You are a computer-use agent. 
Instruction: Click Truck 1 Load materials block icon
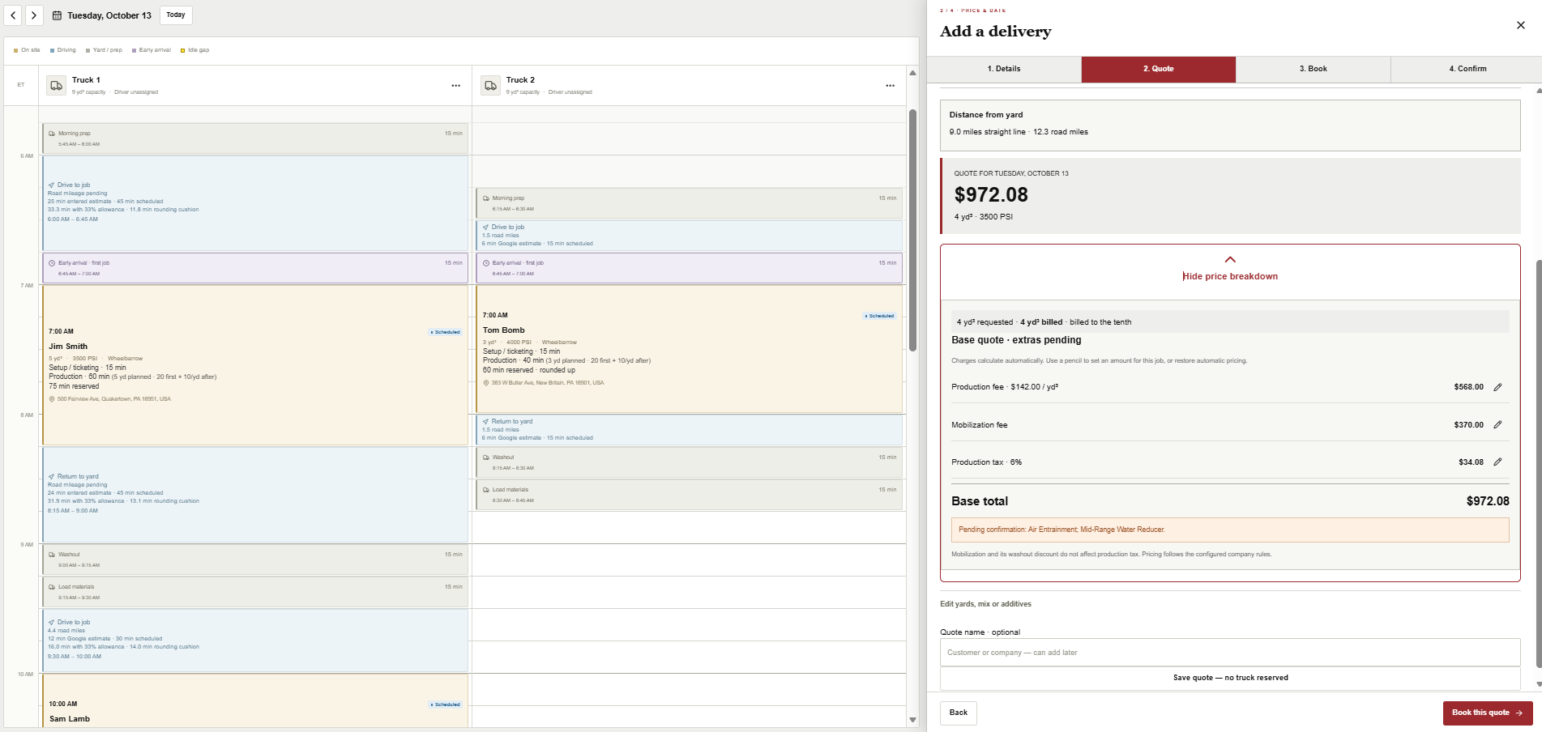(52, 587)
